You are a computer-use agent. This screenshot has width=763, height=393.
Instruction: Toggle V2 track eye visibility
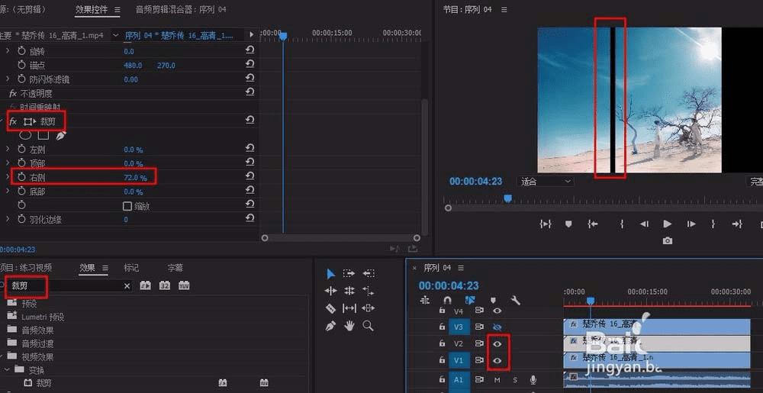[x=497, y=343]
